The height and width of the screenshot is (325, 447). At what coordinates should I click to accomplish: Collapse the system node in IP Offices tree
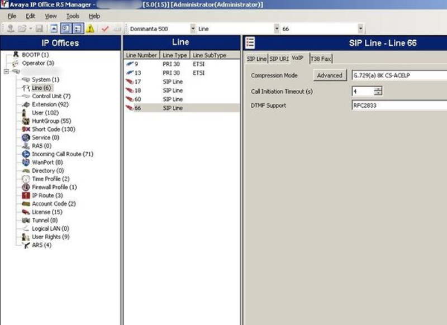click(x=6, y=71)
